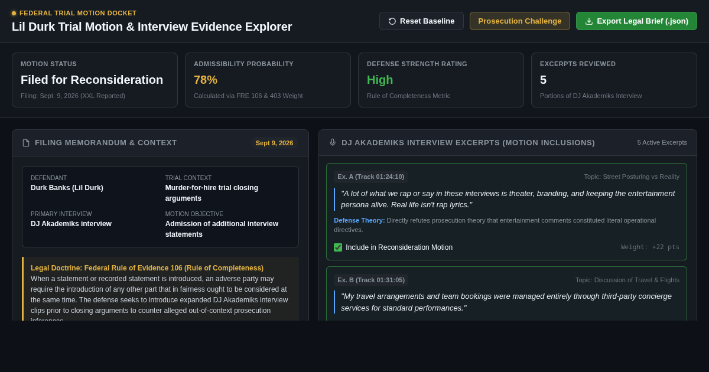Click the microphone icon beside DJ Akademiks Interview Excerpts
The height and width of the screenshot is (372, 709).
(333, 142)
